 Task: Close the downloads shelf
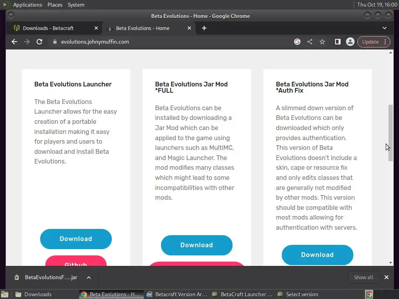[x=386, y=277]
